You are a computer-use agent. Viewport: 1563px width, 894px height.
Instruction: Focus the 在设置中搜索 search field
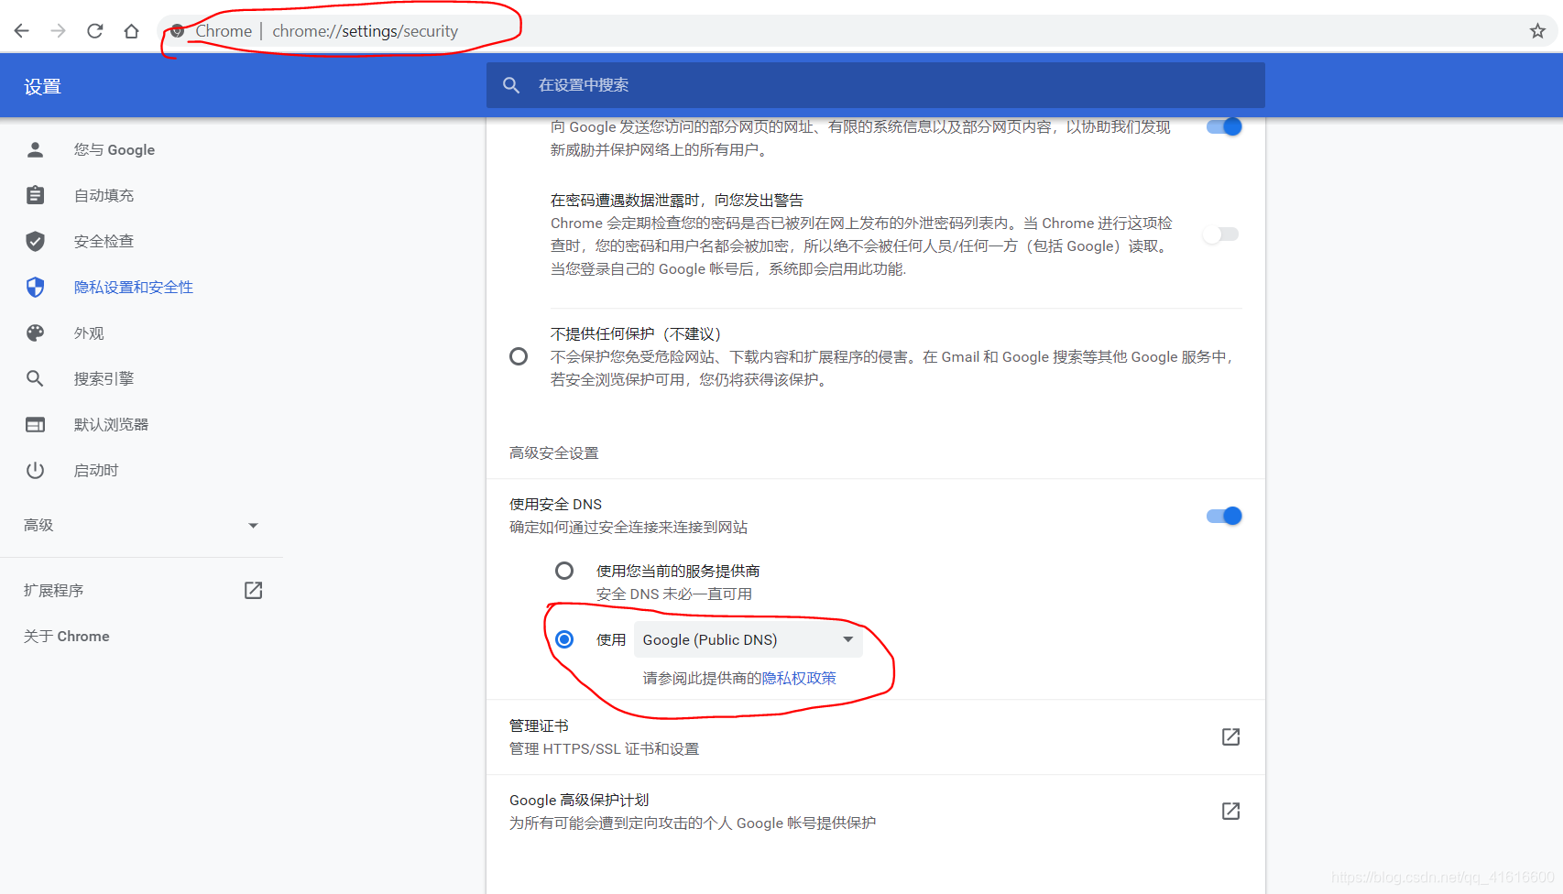point(875,85)
